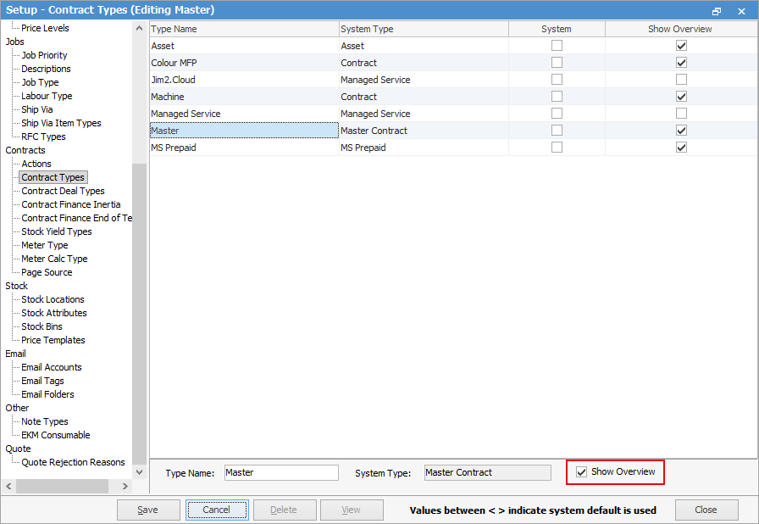Toggle Show Overview for Colour MFP row
The width and height of the screenshot is (759, 524).
click(681, 63)
